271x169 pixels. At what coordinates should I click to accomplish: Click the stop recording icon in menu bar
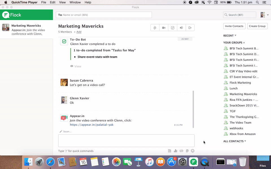point(185,3)
